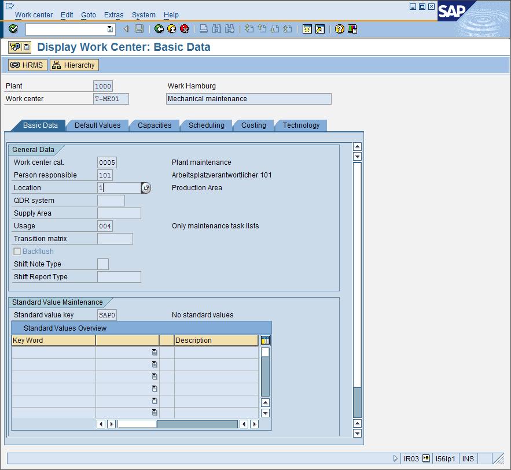Image resolution: width=511 pixels, height=470 pixels.
Task: Click the Supply Area input field
Action: coord(119,213)
